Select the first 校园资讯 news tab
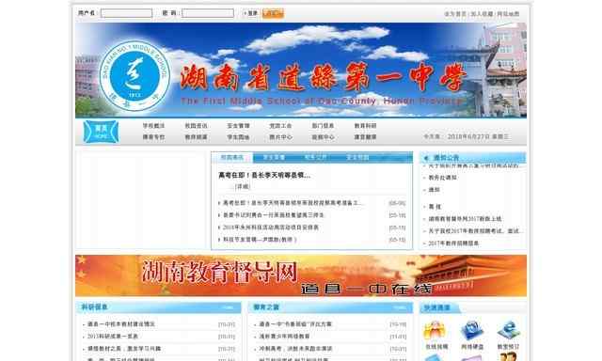This screenshot has height=361, width=602. point(232,157)
